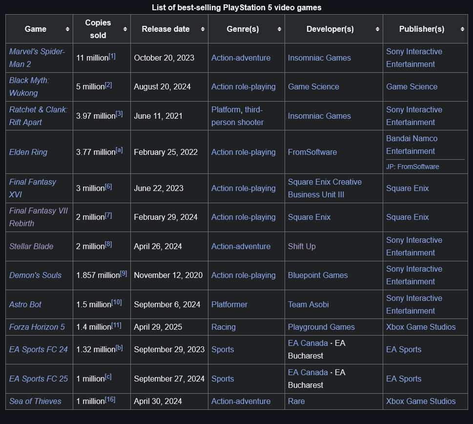This screenshot has width=473, height=424.
Task: Open Action-adventure genre in Spider-Man 2 row
Action: (x=241, y=58)
